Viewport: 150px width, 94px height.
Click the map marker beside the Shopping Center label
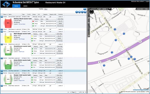point(112,52)
